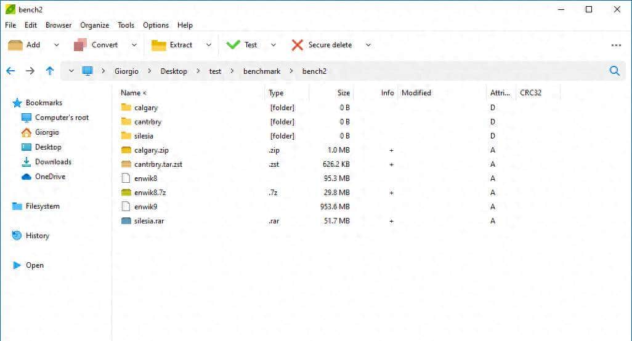Click the benchmark breadcrumb segment
This screenshot has height=341, width=632.
tap(262, 71)
